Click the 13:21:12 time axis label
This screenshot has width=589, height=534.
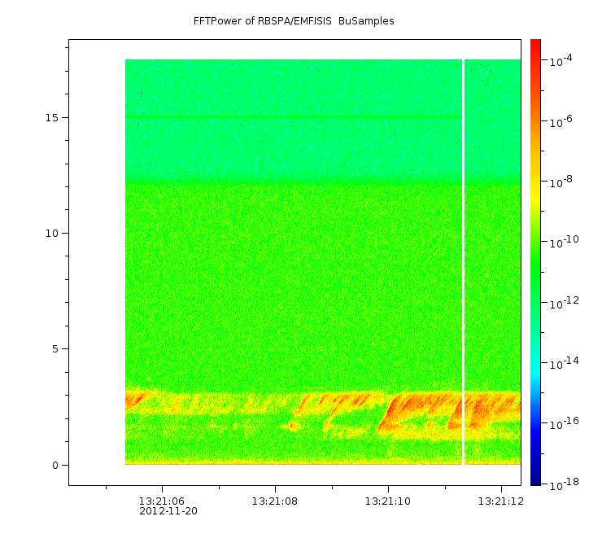500,501
